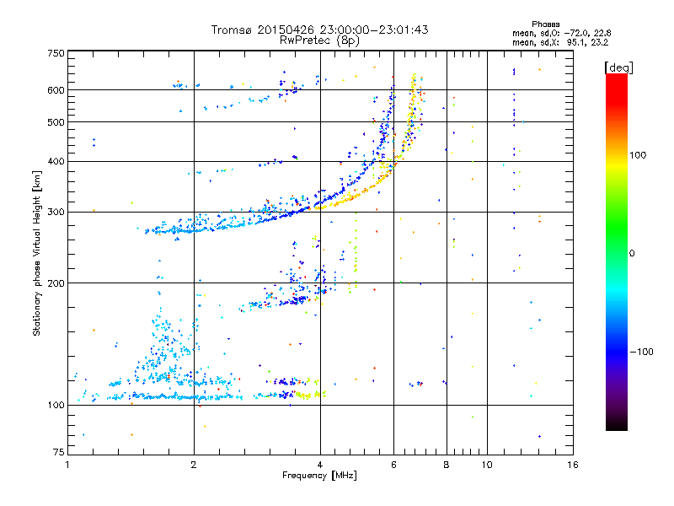Click the colorbar '0' tick label

click(632, 254)
